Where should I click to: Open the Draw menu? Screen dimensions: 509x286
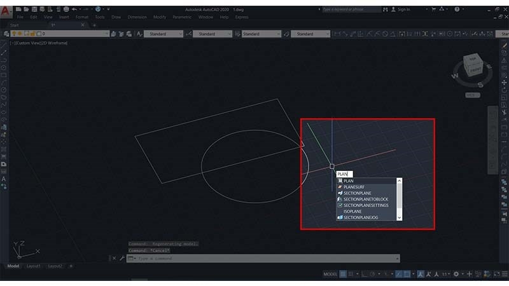pyautogui.click(x=116, y=17)
